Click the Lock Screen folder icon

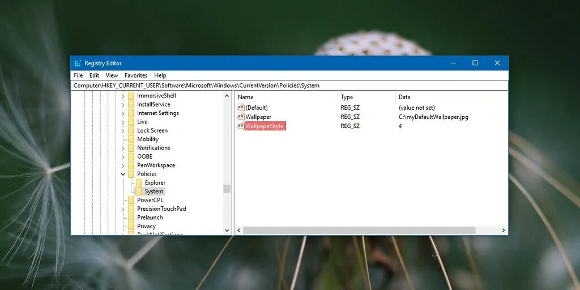coord(131,131)
